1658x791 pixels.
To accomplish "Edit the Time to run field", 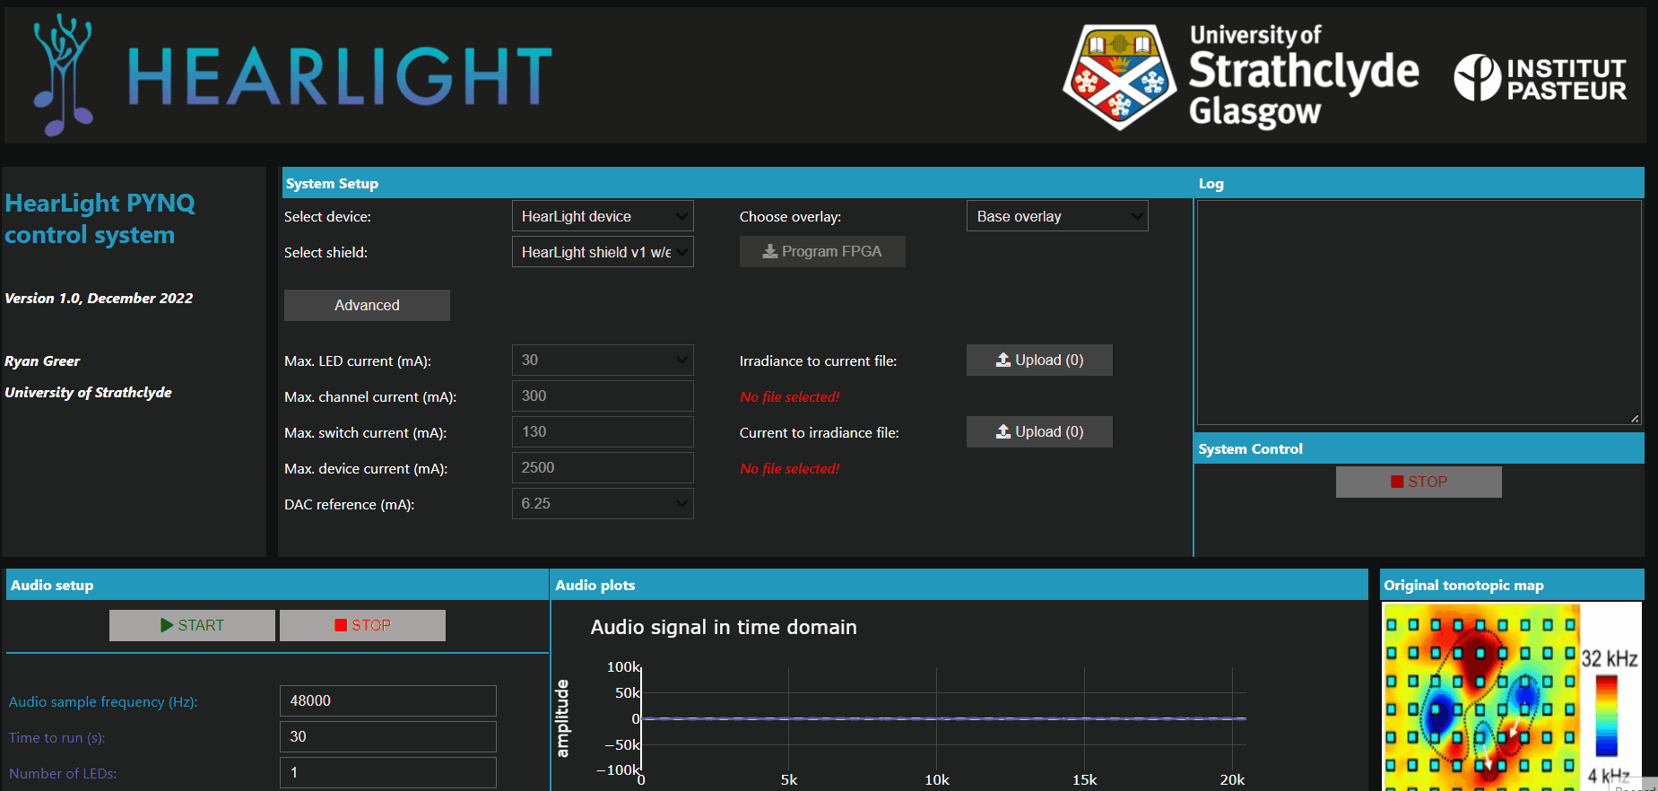I will pos(388,736).
